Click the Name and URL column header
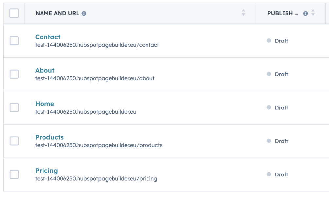 click(57, 13)
